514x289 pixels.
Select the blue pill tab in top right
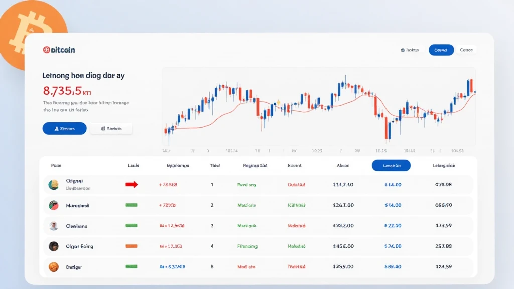pos(441,50)
